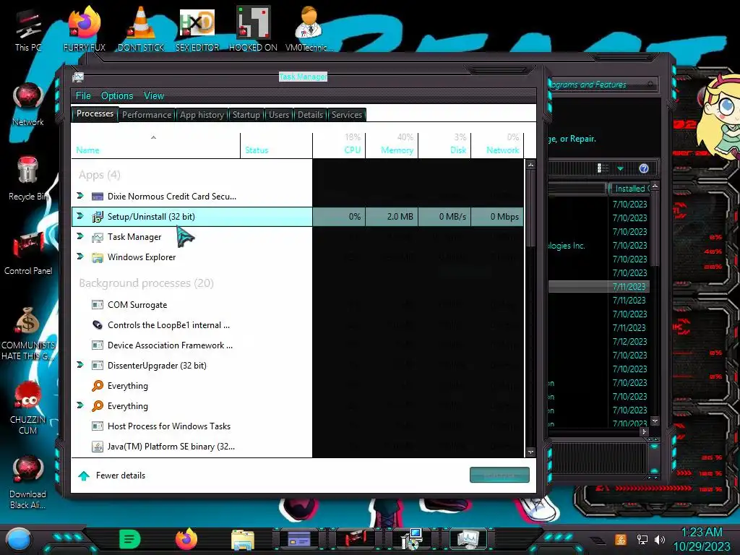The height and width of the screenshot is (555, 740).
Task: Open the Control Panel desktop icon
Action: (28, 253)
